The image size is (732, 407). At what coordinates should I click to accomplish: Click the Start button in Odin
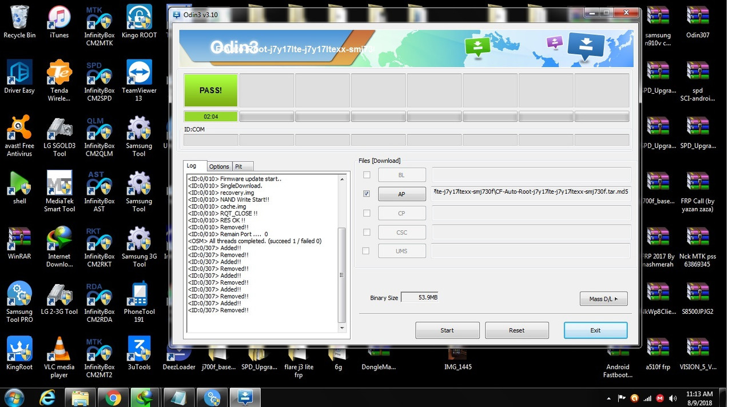[x=447, y=330]
